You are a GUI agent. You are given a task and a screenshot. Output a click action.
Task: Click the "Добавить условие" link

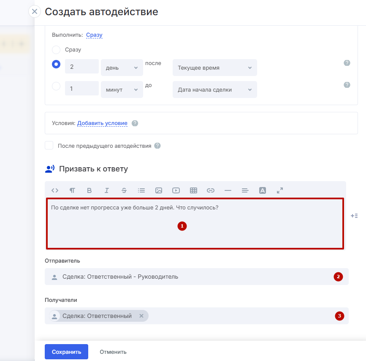pyautogui.click(x=102, y=123)
